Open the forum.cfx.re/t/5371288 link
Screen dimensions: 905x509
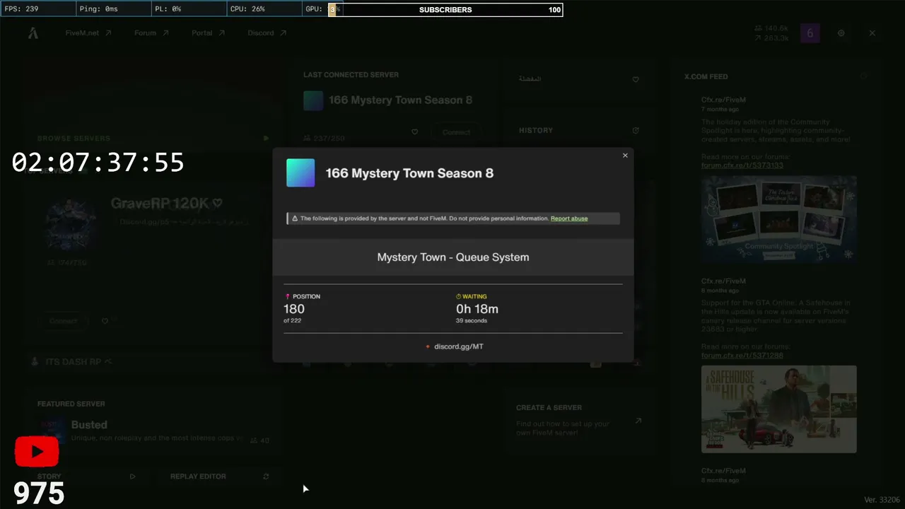(742, 356)
